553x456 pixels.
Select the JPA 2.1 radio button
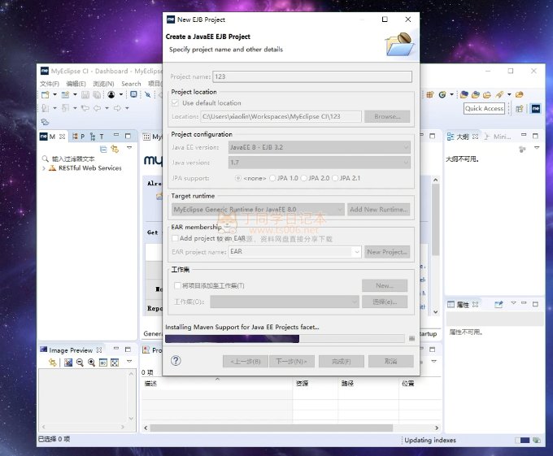pos(334,178)
